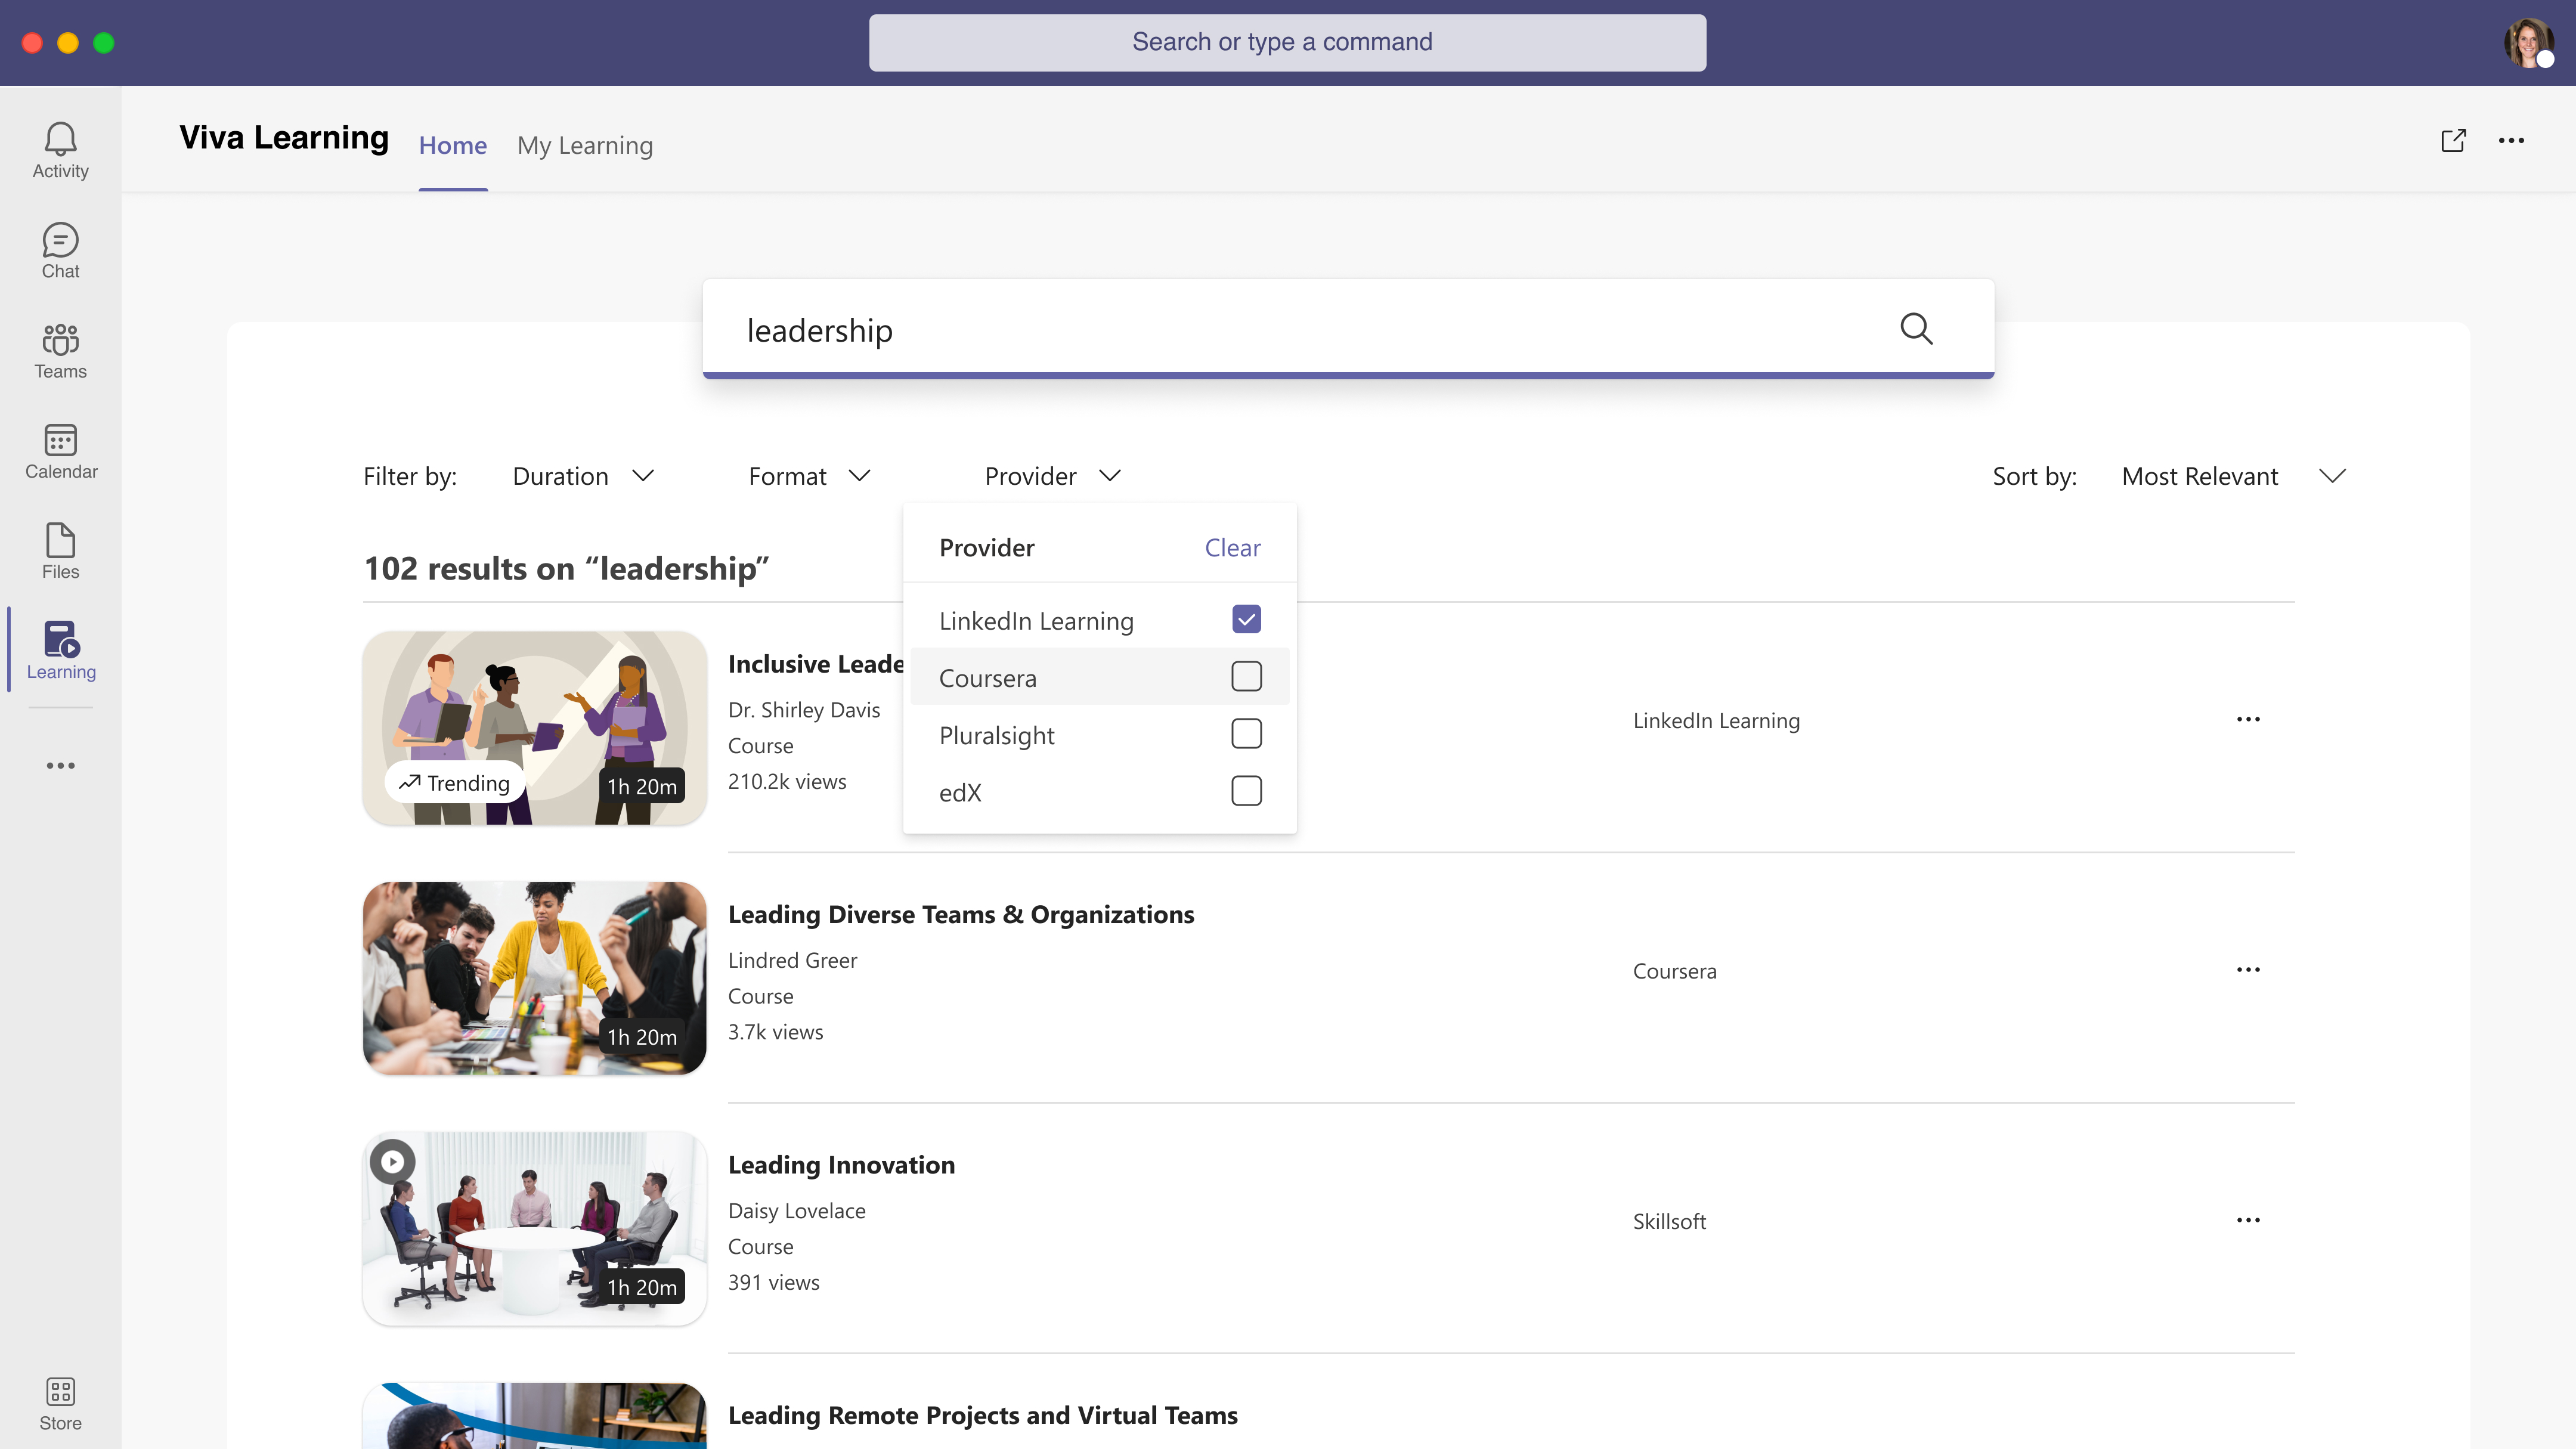The image size is (2576, 1449).
Task: Click author Daisy Lovelace
Action: tap(796, 1211)
